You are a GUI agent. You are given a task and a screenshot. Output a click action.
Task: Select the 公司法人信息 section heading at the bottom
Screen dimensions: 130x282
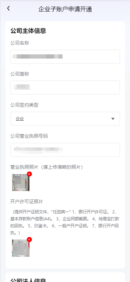[28, 280]
